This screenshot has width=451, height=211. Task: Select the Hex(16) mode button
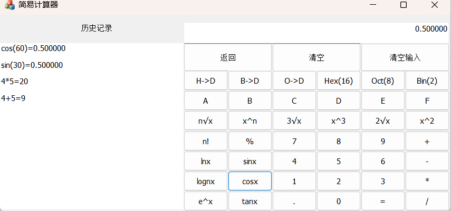point(339,81)
